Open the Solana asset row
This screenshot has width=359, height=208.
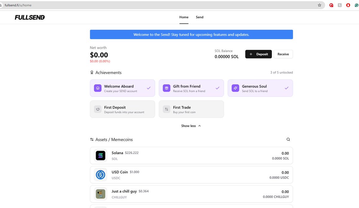pos(191,155)
